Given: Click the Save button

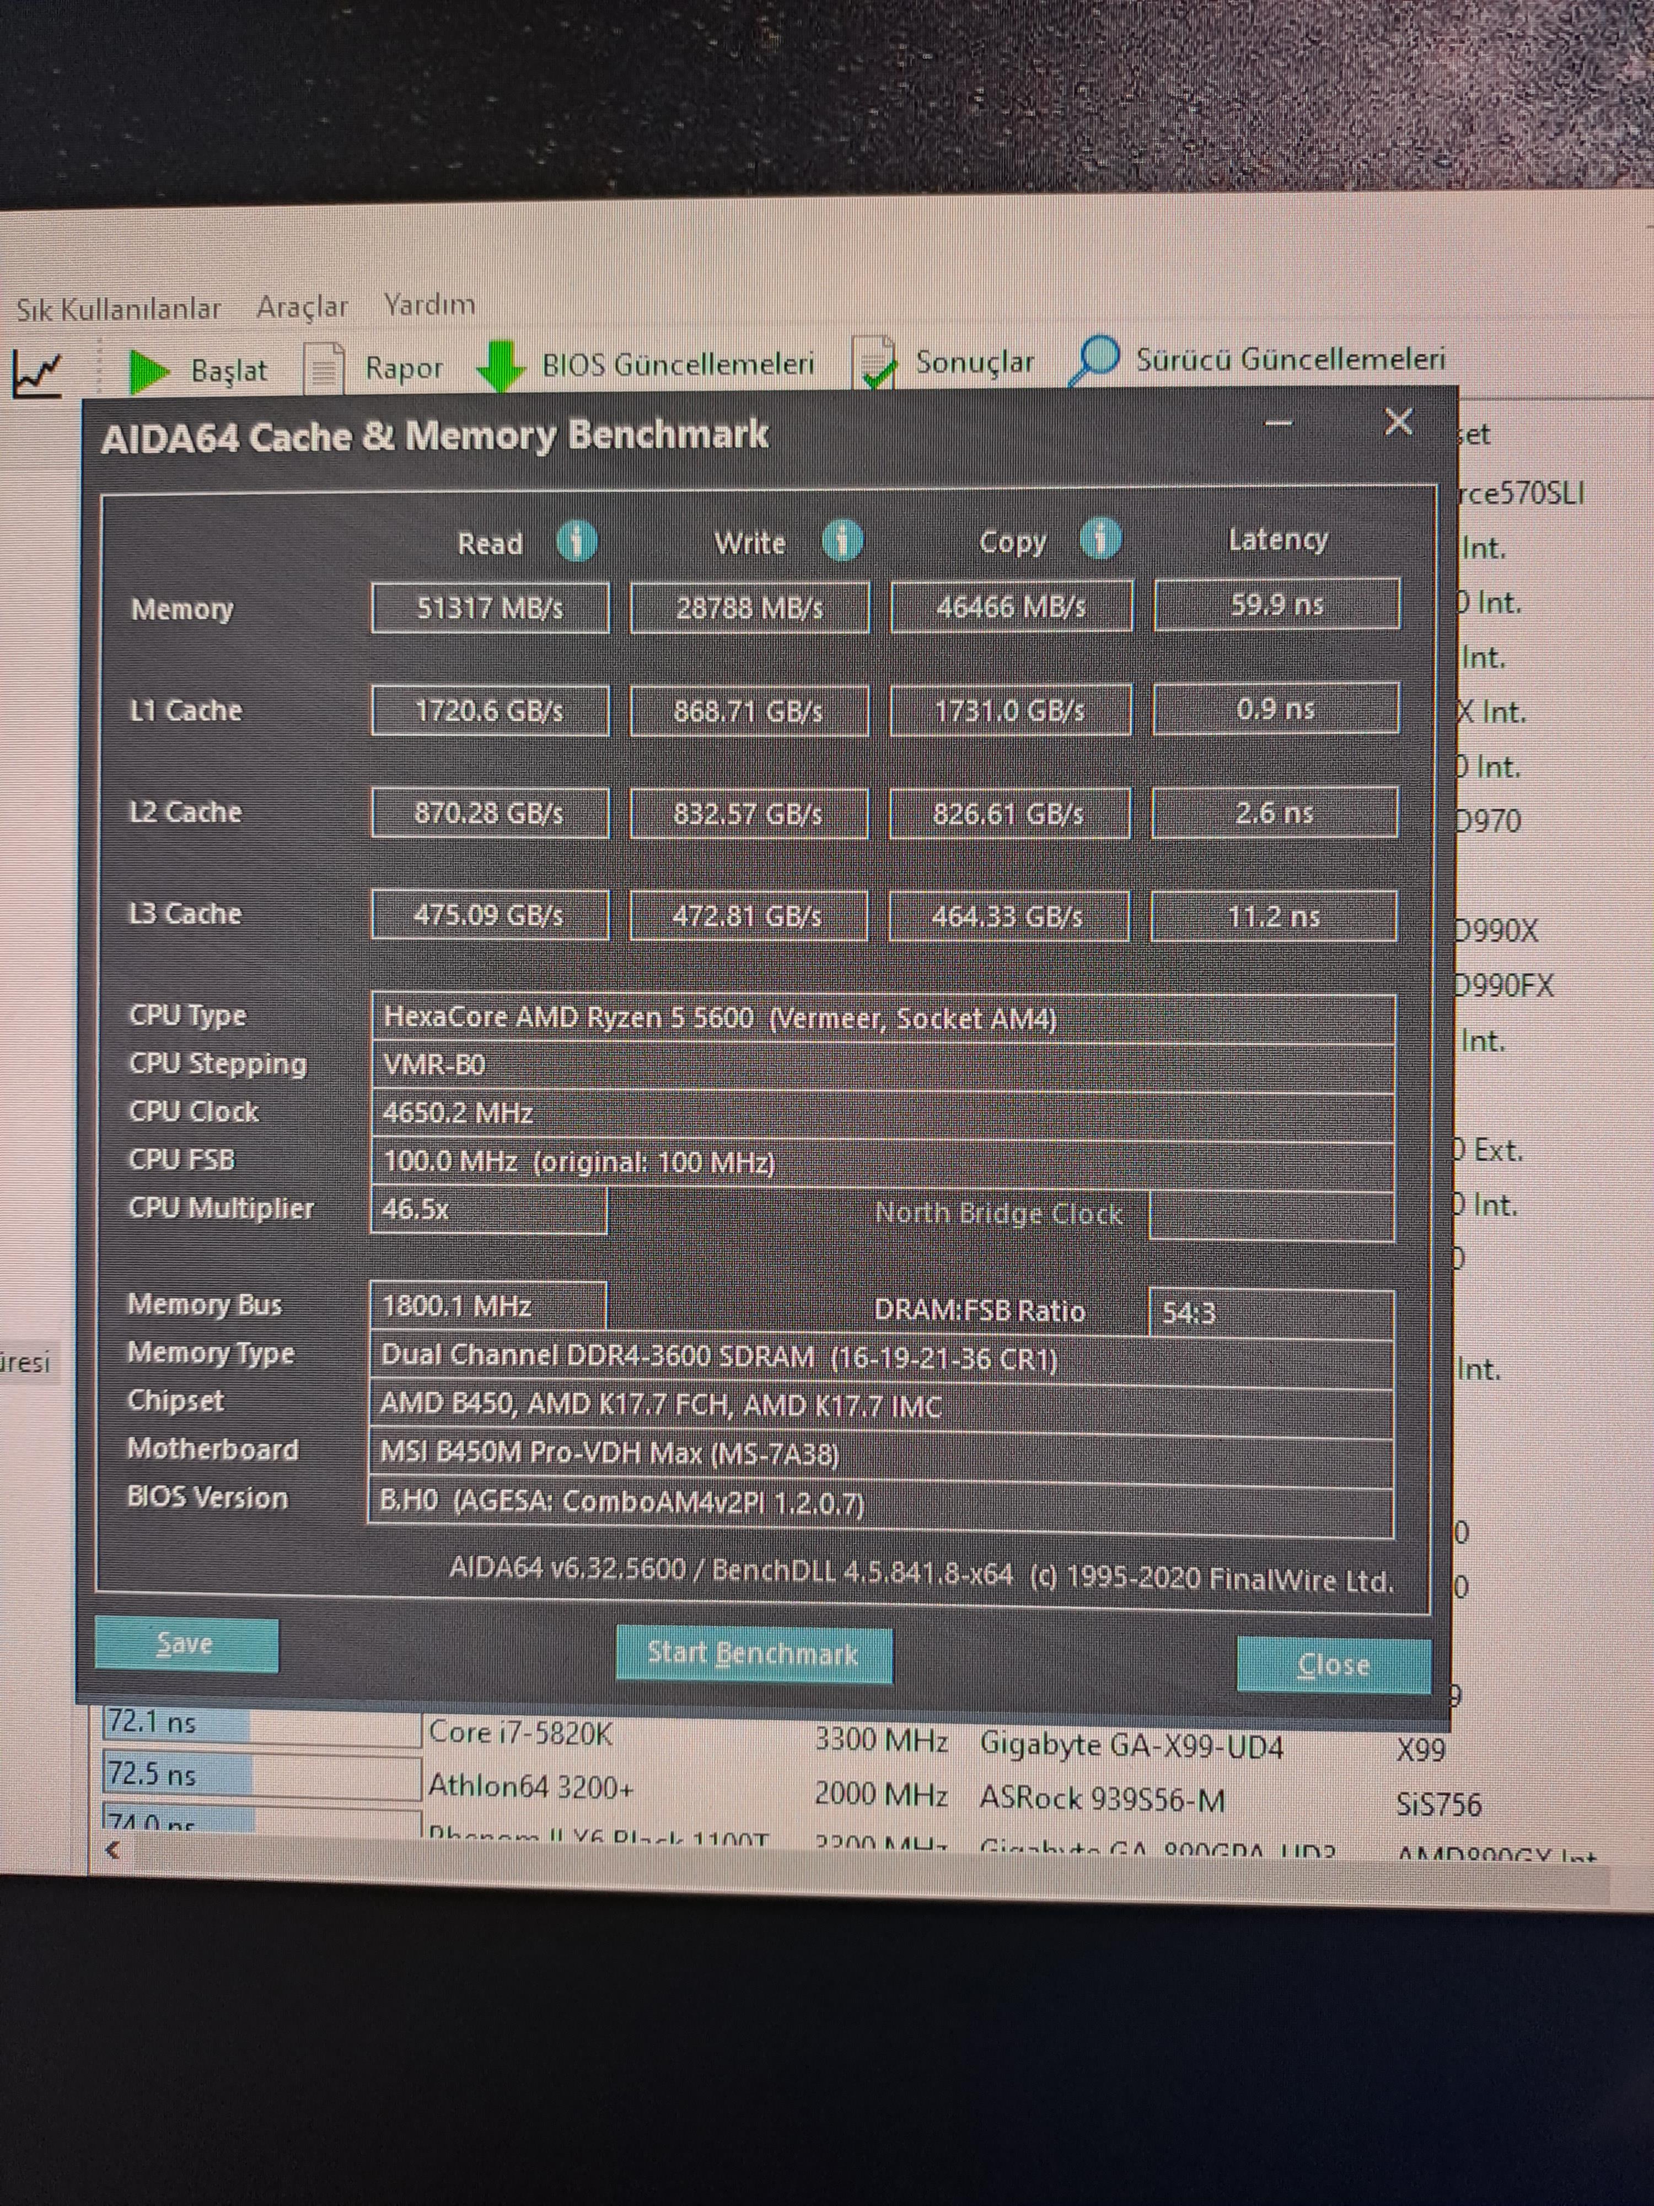Looking at the screenshot, I should click(186, 1645).
